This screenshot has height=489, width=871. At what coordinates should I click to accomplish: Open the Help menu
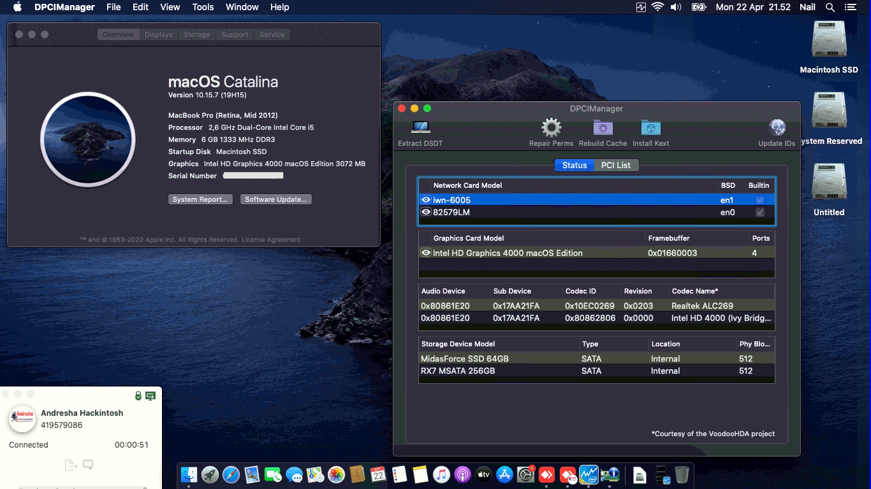point(279,7)
